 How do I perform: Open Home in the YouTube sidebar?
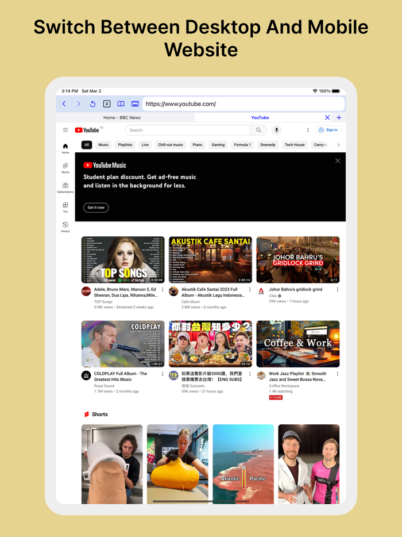(65, 148)
